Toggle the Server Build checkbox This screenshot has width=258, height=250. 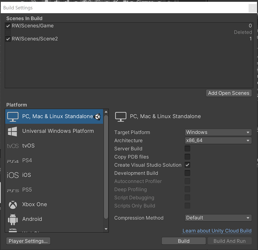(187, 148)
